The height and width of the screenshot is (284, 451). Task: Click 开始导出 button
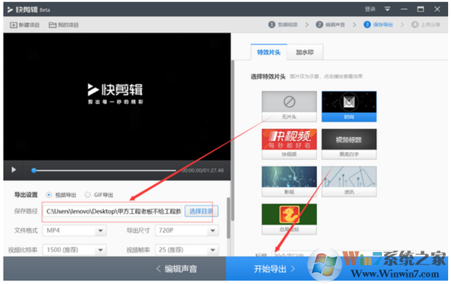(x=274, y=269)
